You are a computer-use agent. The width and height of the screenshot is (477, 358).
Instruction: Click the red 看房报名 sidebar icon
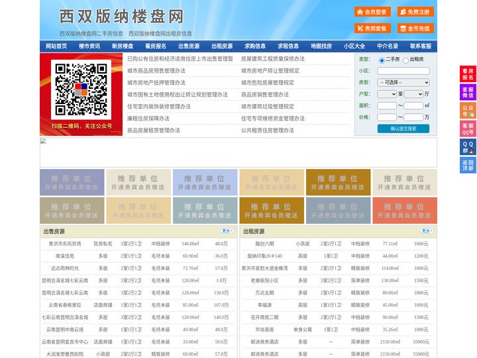coord(468,74)
